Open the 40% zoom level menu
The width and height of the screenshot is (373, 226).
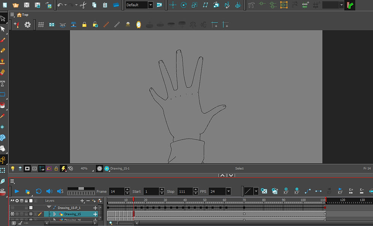85,169
